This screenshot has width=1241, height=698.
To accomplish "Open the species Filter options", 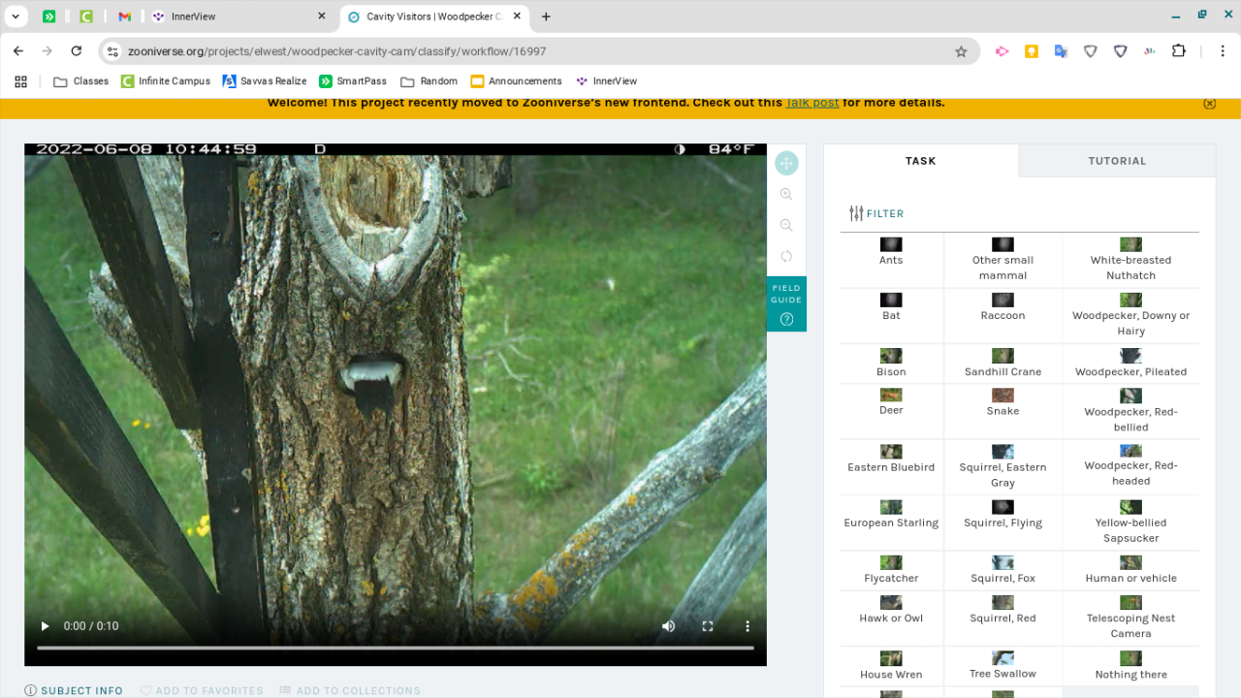I will pyautogui.click(x=876, y=213).
